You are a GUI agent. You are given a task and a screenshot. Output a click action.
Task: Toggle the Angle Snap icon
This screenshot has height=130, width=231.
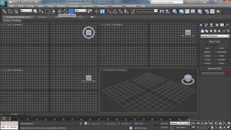click(115, 11)
